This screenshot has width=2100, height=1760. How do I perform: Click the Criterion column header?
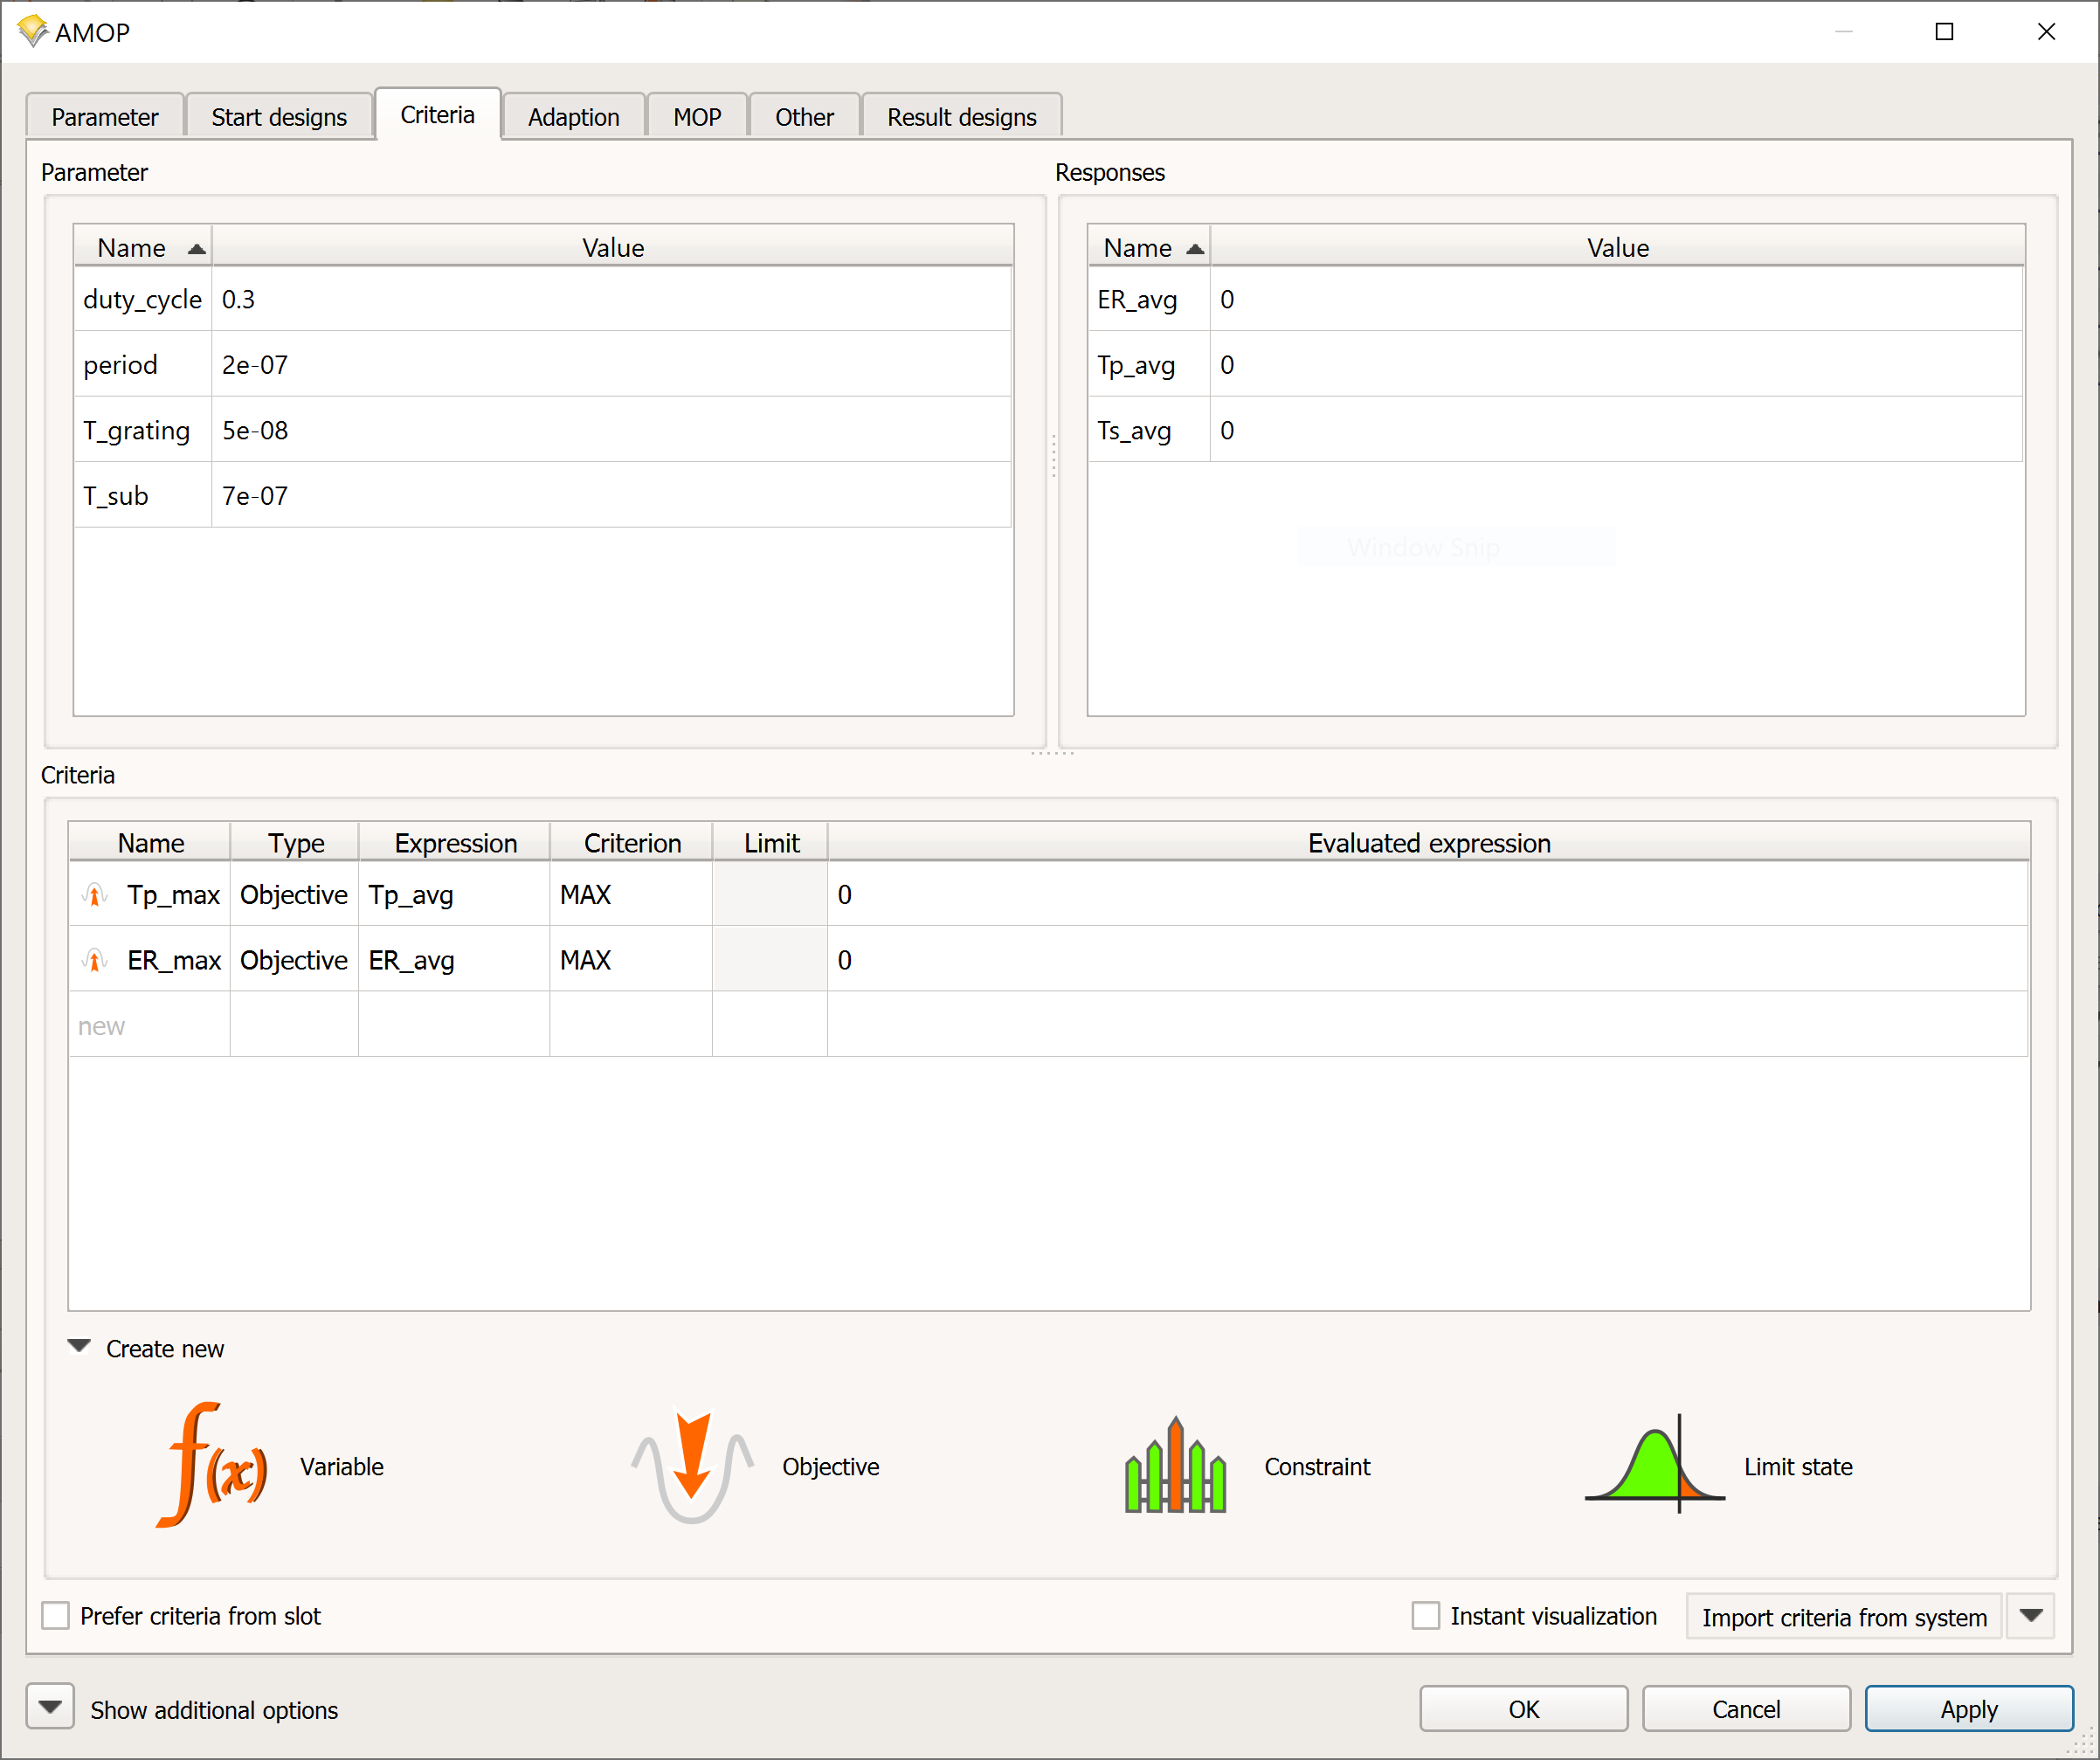point(632,843)
